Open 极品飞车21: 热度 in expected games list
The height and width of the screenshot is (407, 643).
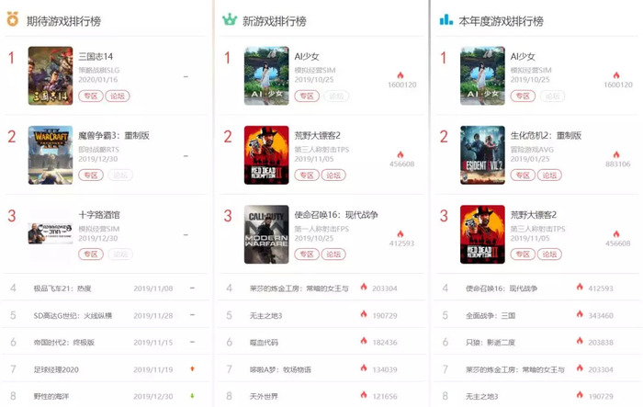[x=62, y=288]
